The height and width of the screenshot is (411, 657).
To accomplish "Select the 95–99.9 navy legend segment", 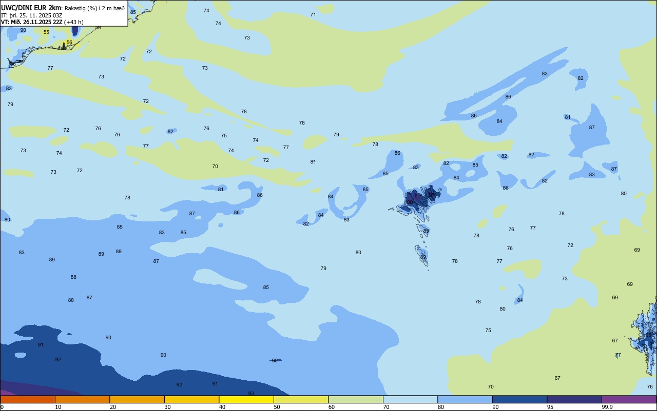I will coord(574,399).
